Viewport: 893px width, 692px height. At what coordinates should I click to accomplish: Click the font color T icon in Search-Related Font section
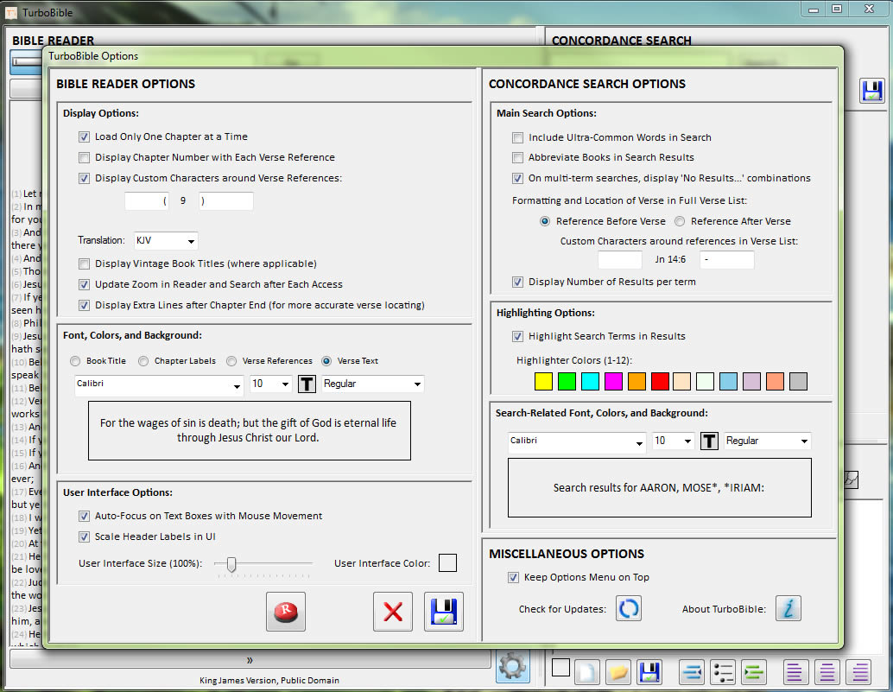point(709,441)
